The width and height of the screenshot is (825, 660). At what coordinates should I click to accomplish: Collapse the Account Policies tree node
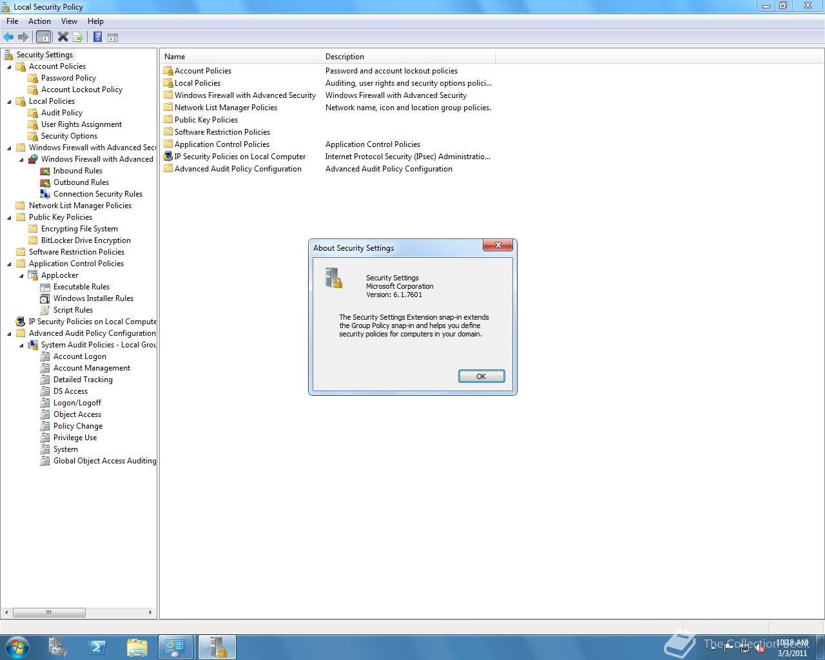(x=9, y=67)
